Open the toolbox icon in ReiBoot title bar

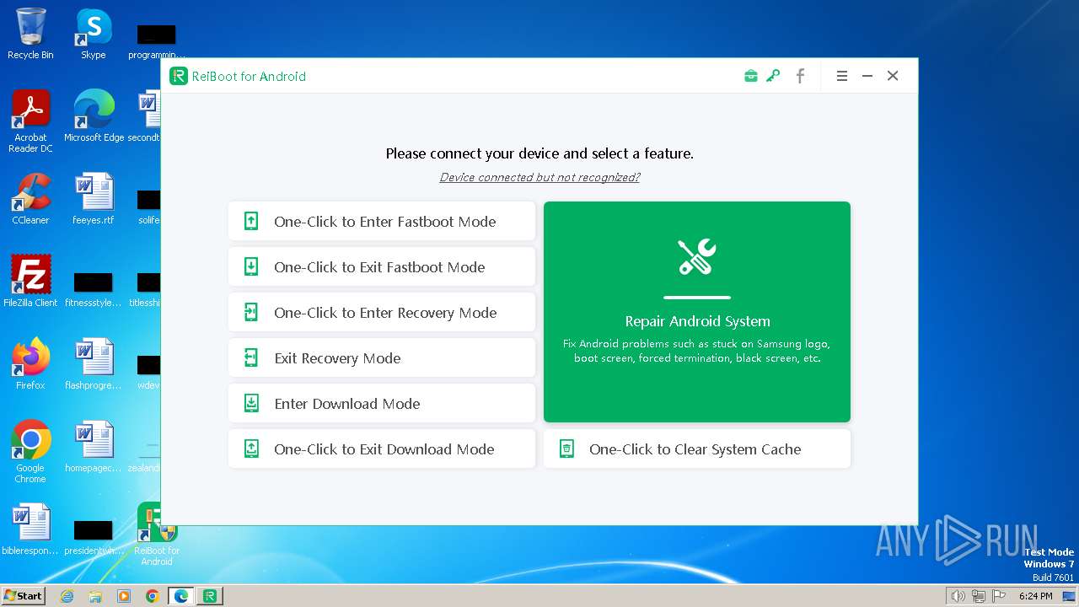click(750, 76)
